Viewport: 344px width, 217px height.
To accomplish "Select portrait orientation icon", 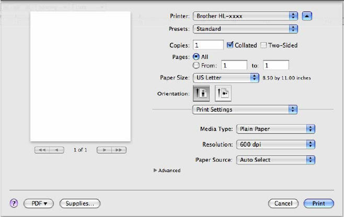I will [x=201, y=94].
